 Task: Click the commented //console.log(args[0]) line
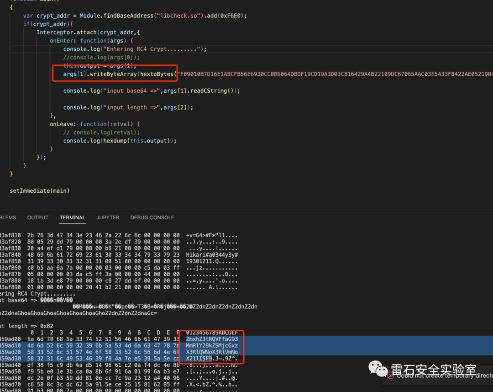pyautogui.click(x=101, y=57)
